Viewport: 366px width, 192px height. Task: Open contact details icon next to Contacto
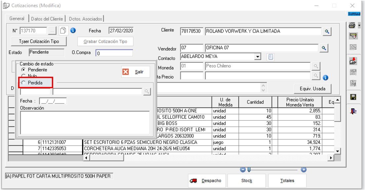(x=271, y=57)
